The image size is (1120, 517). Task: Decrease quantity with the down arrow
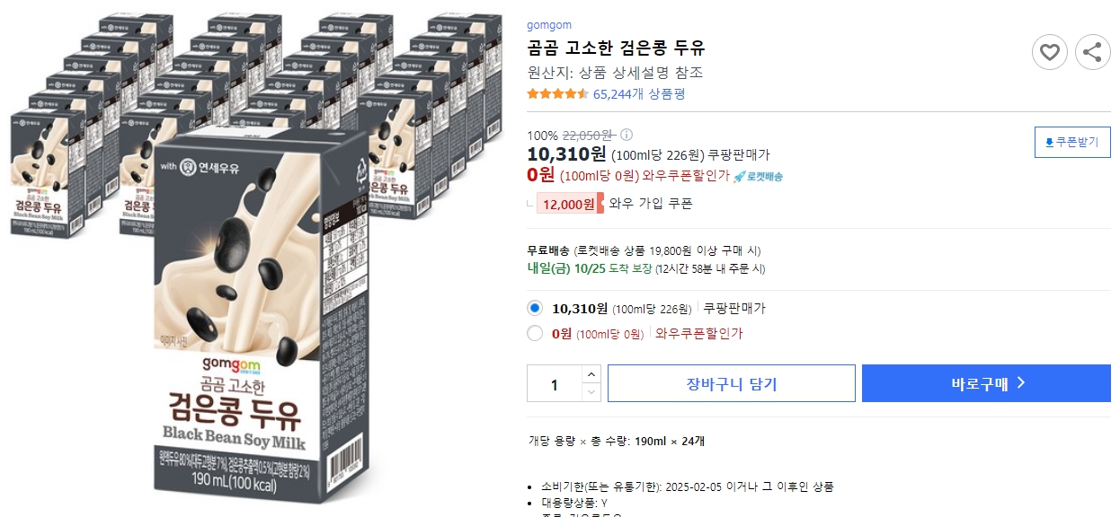(x=591, y=390)
